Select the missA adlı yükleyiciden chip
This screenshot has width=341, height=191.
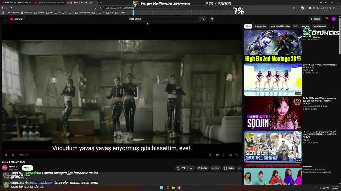point(280,26)
